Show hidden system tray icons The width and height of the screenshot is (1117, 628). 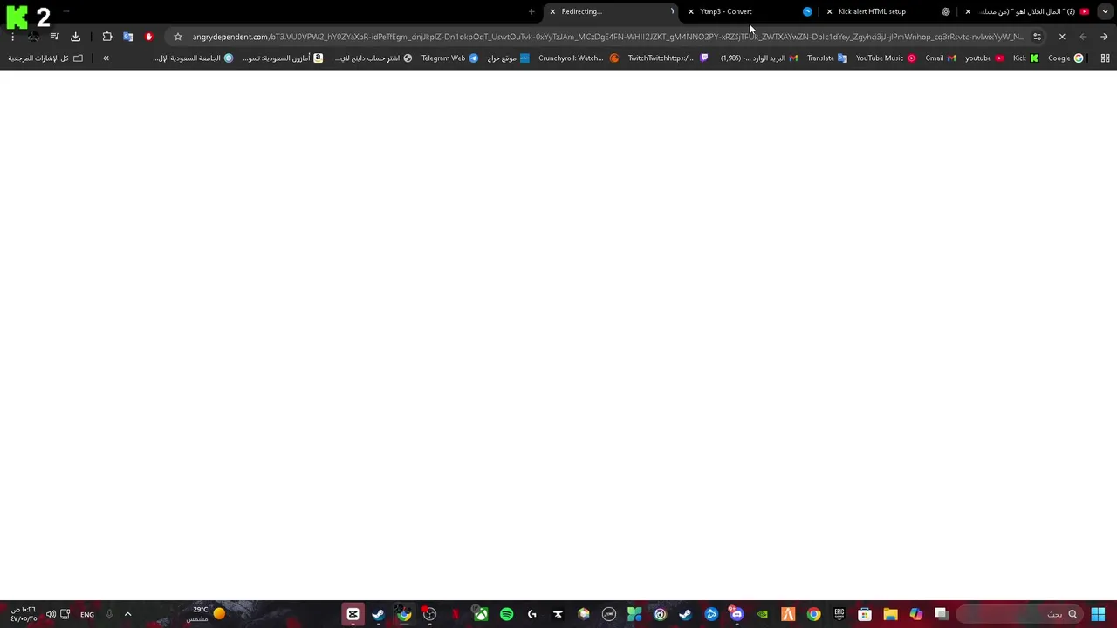(127, 614)
